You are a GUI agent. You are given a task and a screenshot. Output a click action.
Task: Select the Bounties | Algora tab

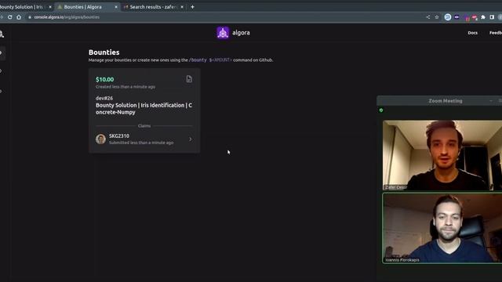[87, 7]
